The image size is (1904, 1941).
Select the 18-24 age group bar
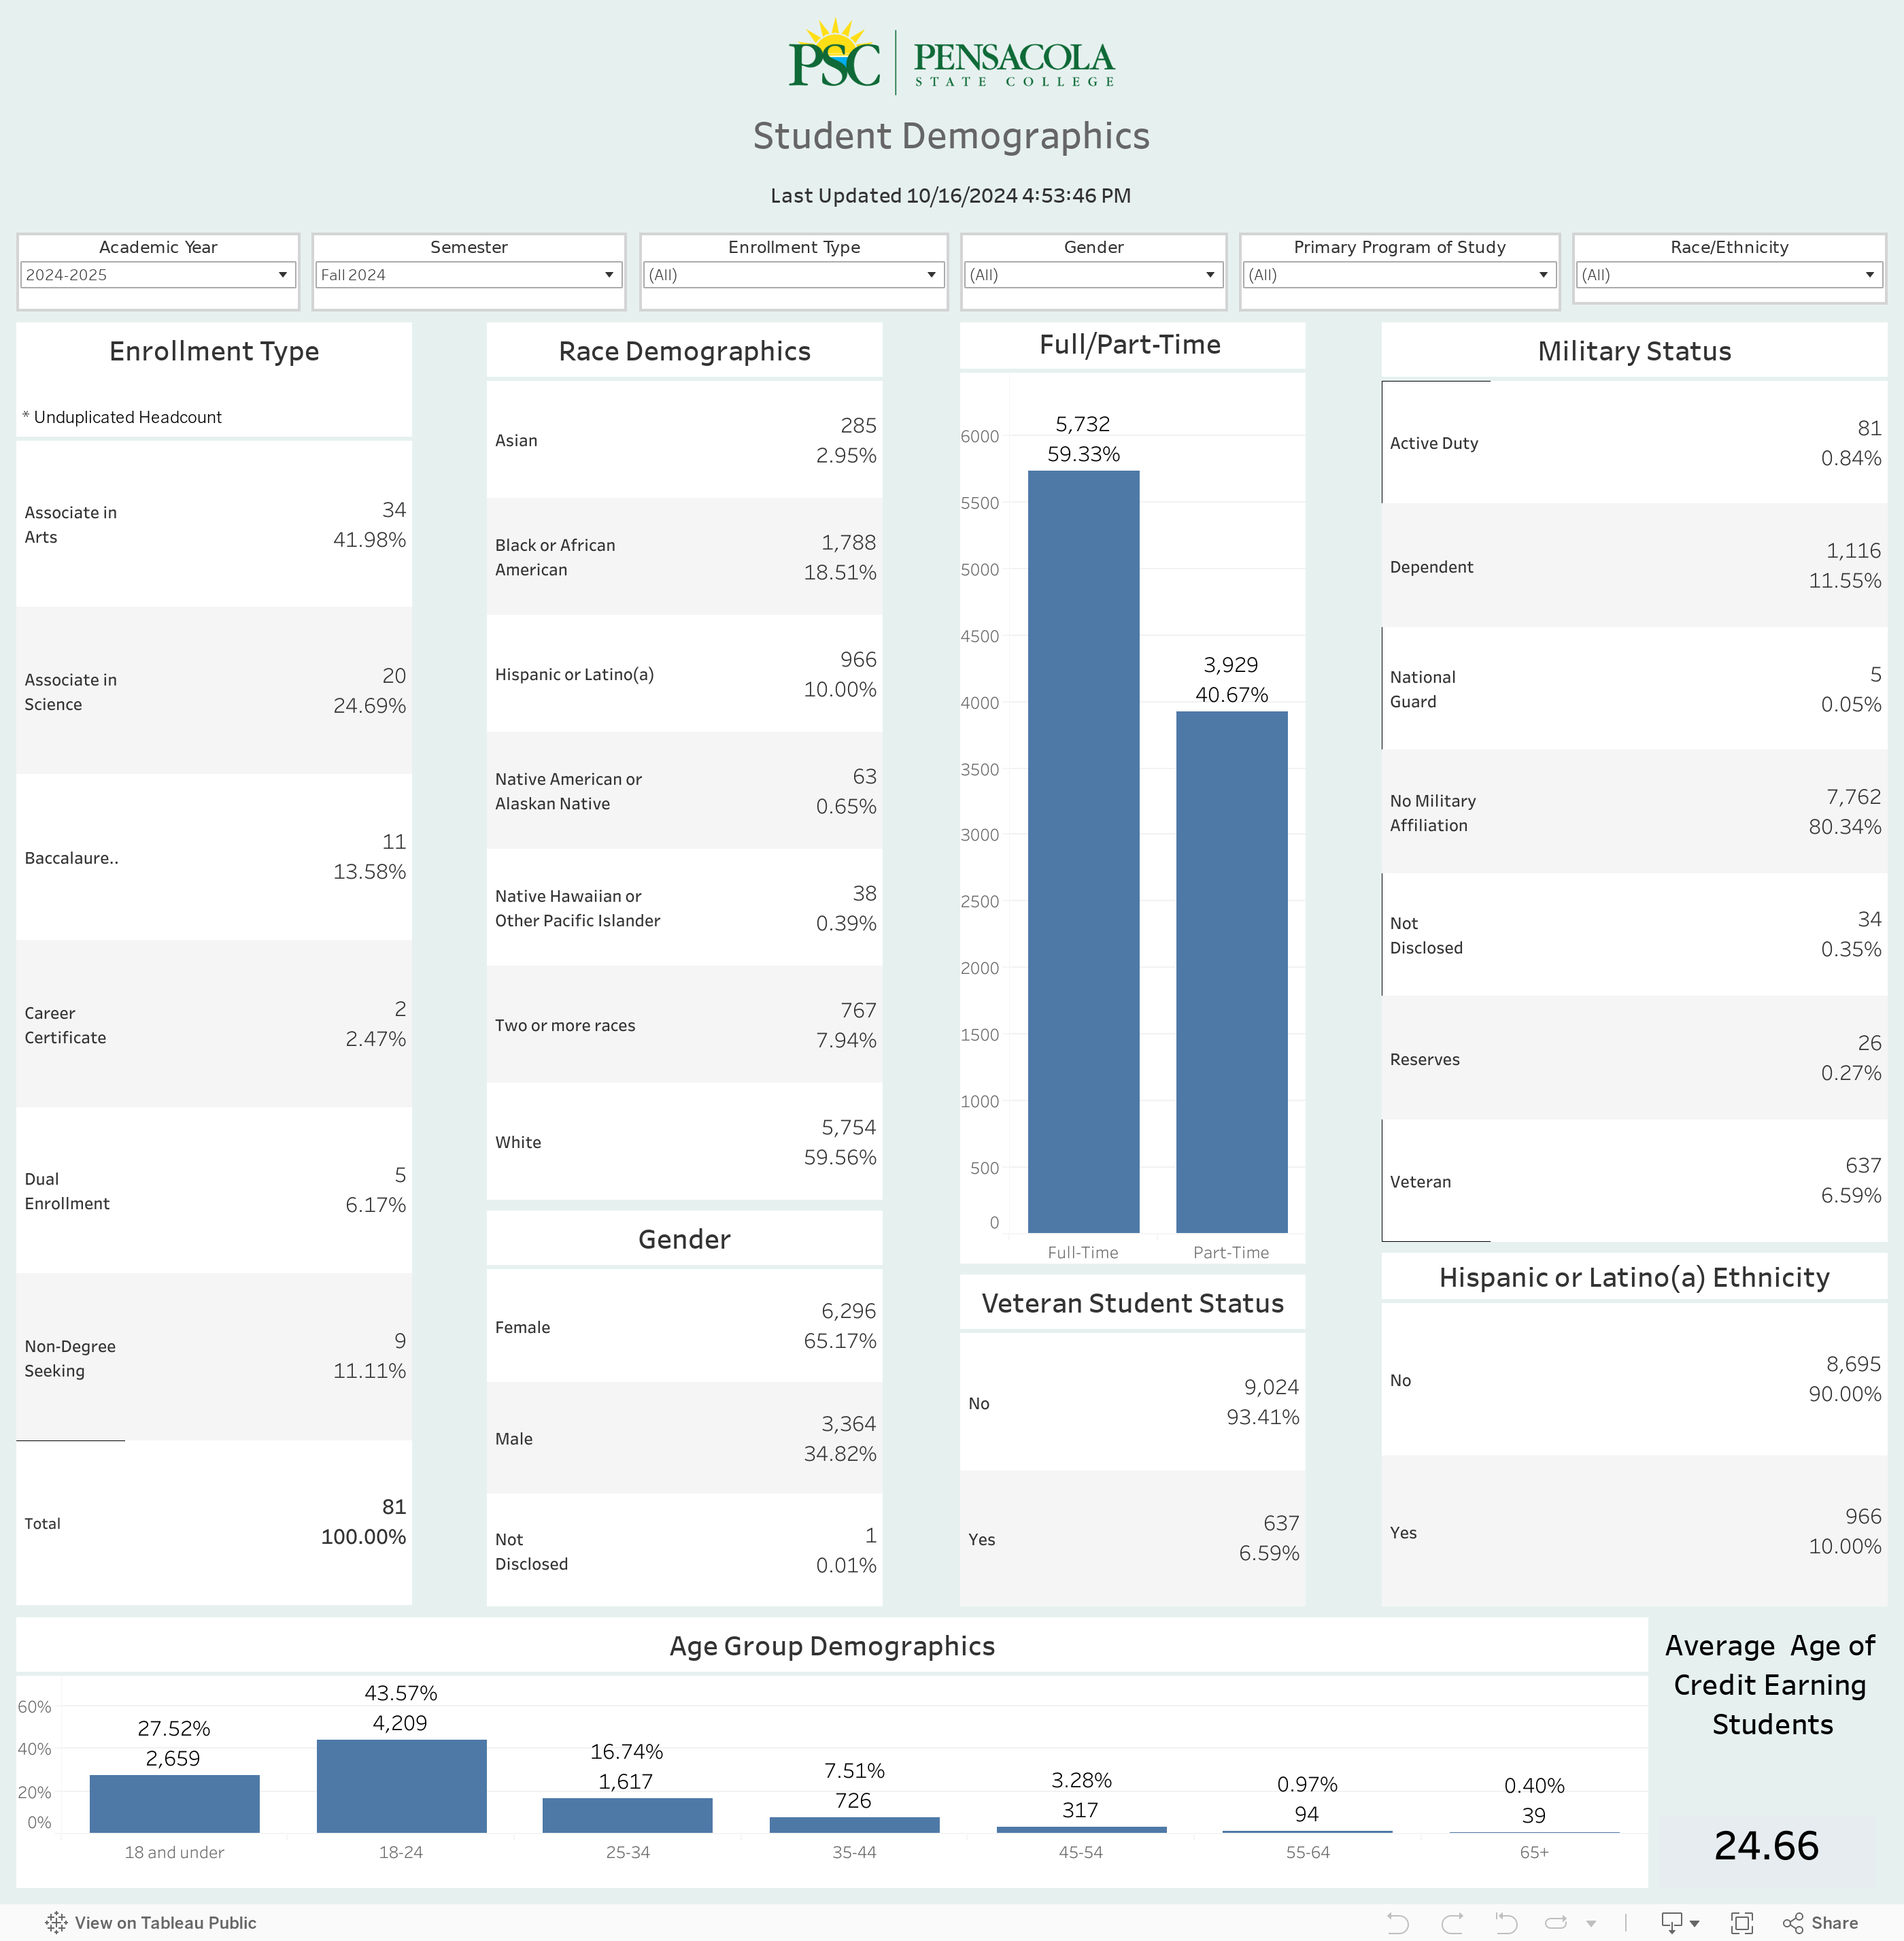tap(401, 1786)
